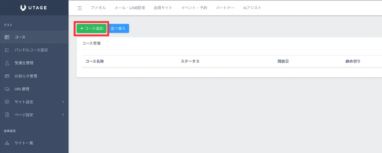Image resolution: width=382 pixels, height=153 pixels.
Task: Click the バンドルコース設定 list icon
Action: coord(7,50)
